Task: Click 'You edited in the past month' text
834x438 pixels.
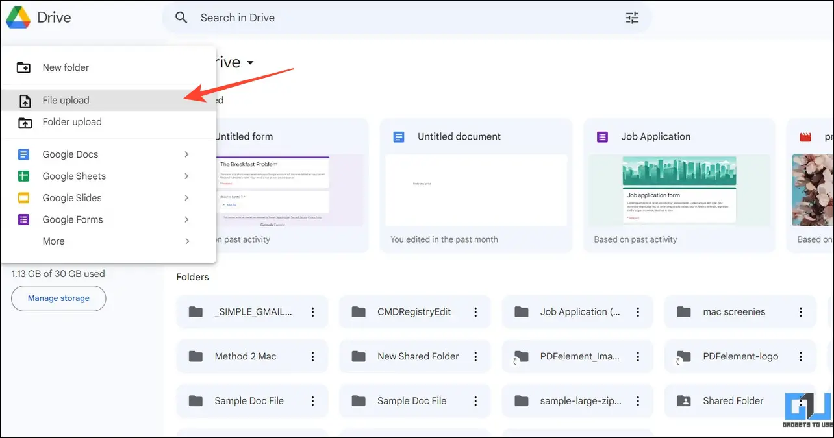Action: [x=444, y=239]
